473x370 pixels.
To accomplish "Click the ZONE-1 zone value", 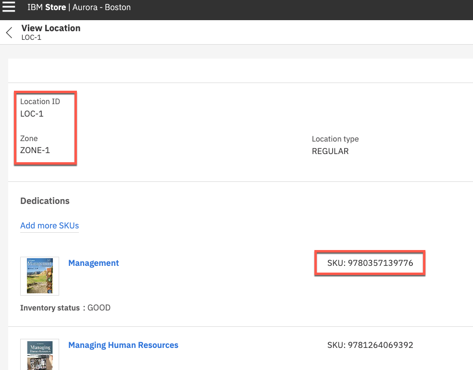I will (35, 150).
